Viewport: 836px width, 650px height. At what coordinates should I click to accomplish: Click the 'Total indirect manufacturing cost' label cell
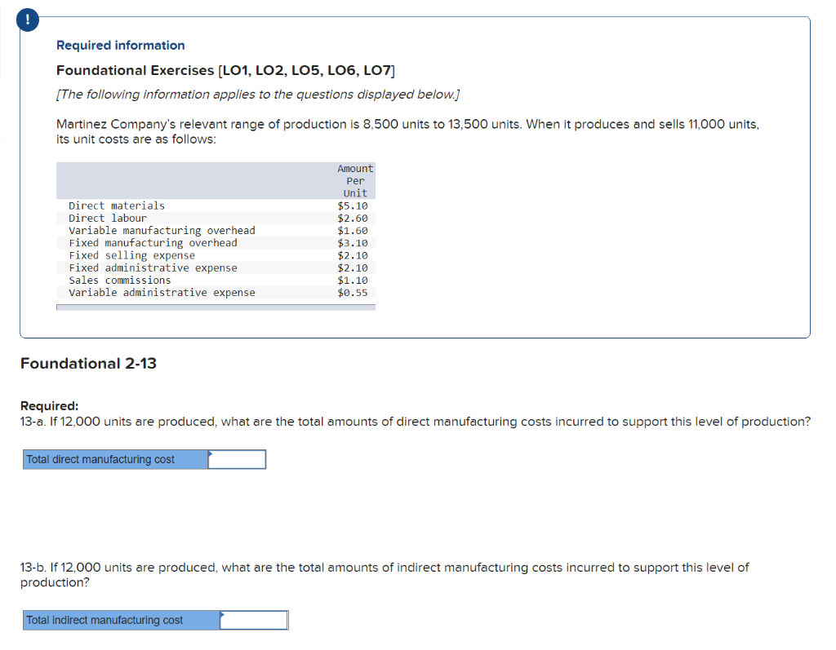point(121,620)
